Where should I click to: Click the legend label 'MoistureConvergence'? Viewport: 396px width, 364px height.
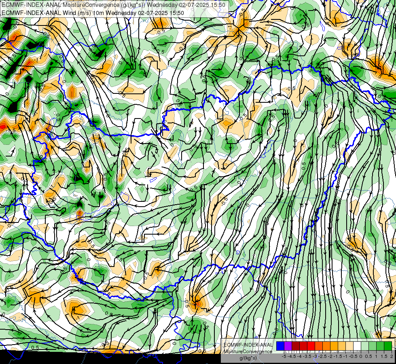[248, 351]
